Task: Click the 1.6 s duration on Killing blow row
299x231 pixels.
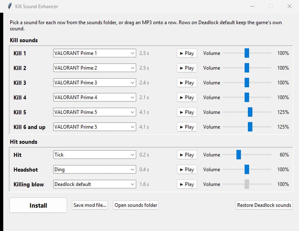Action: click(144, 184)
